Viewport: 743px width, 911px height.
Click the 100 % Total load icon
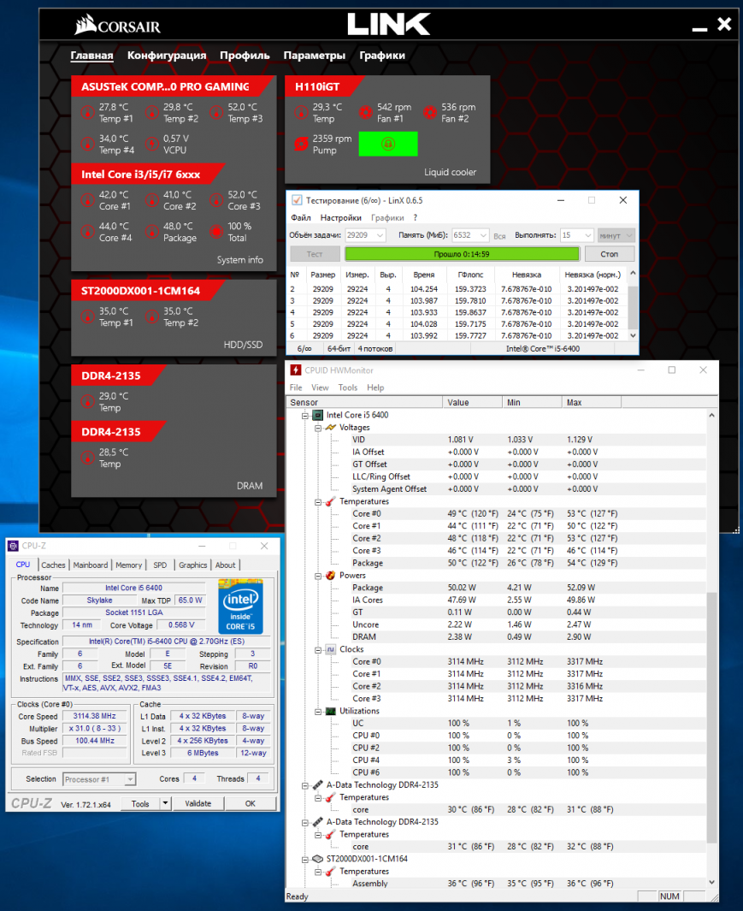tap(216, 232)
